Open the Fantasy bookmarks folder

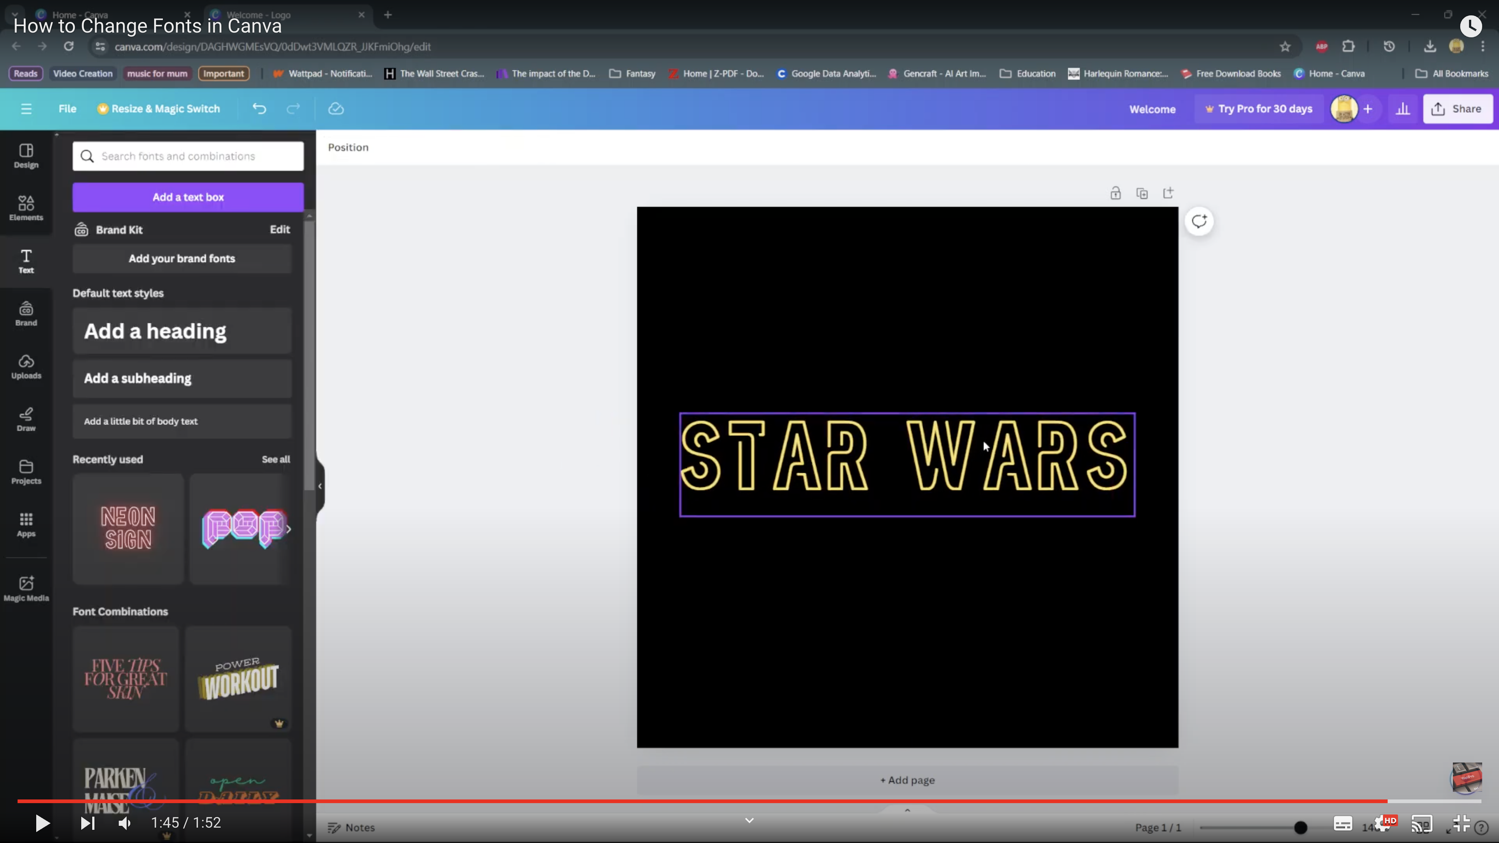click(632, 73)
